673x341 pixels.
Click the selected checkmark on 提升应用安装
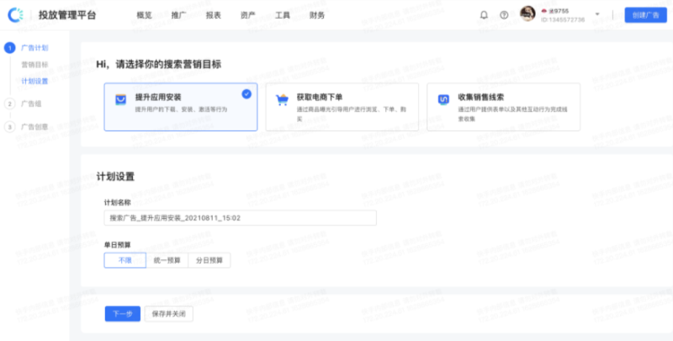coord(246,94)
